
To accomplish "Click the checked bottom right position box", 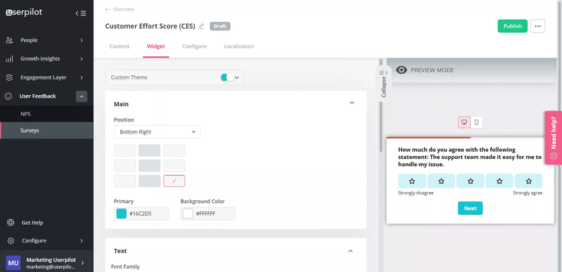I will coord(174,181).
